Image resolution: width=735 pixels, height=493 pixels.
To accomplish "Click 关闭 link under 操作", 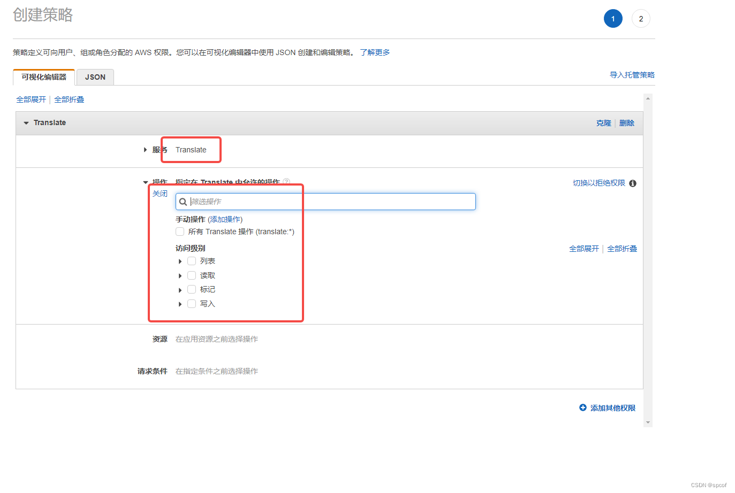I will click(x=160, y=194).
